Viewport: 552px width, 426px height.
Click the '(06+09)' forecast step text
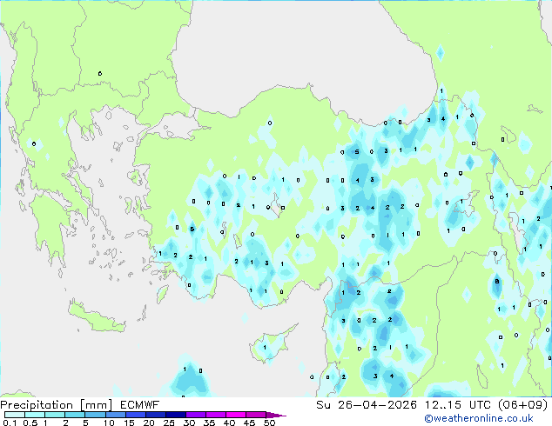point(523,405)
